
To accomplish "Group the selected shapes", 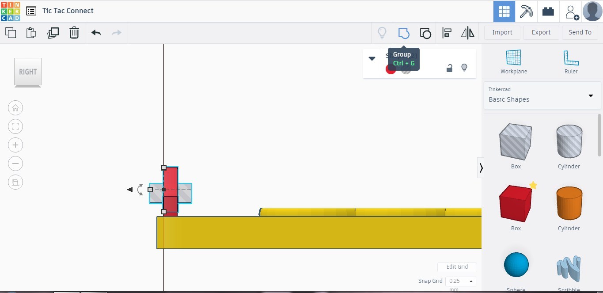I will (x=404, y=33).
